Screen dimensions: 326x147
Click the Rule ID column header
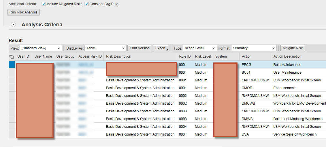click(185, 56)
